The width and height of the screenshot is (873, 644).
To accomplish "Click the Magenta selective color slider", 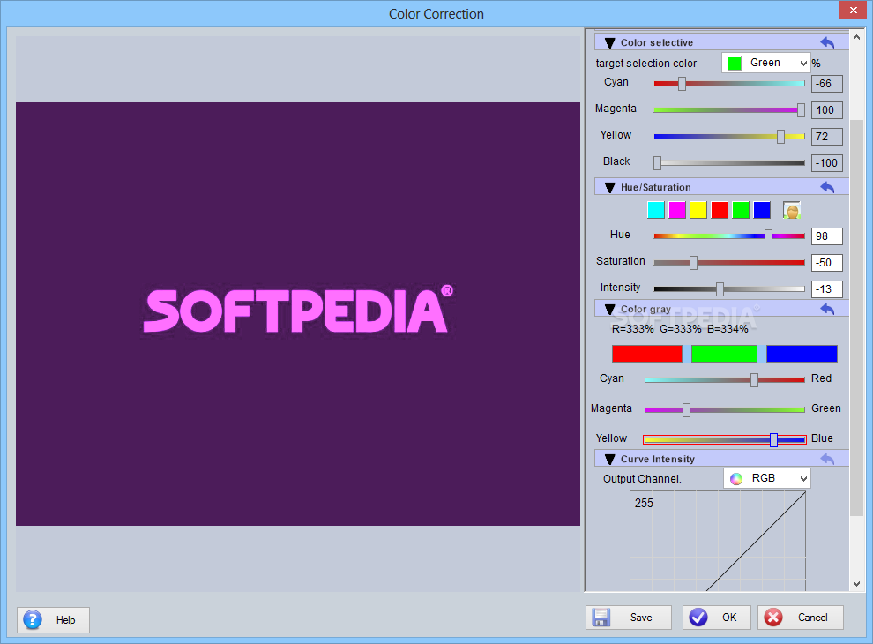I will tap(729, 109).
